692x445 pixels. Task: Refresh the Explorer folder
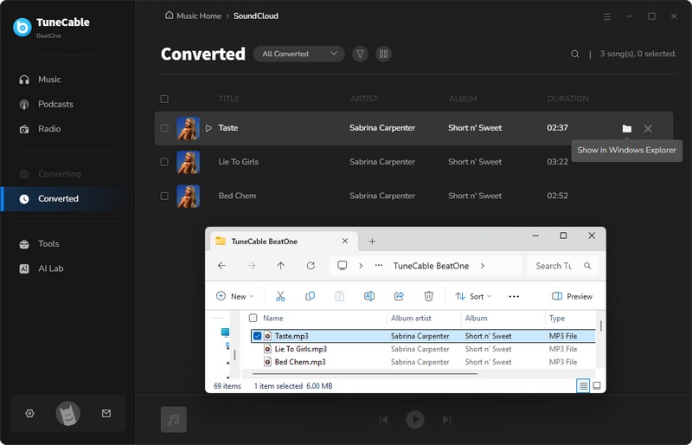[311, 266]
